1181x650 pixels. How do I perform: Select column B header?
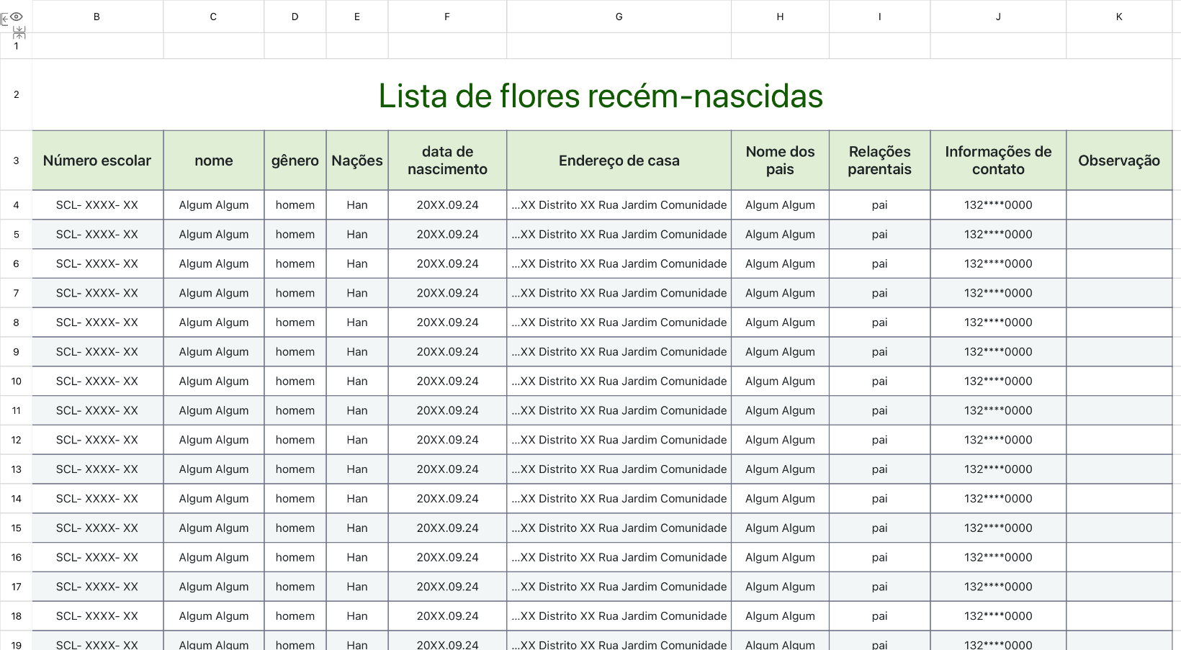click(97, 17)
